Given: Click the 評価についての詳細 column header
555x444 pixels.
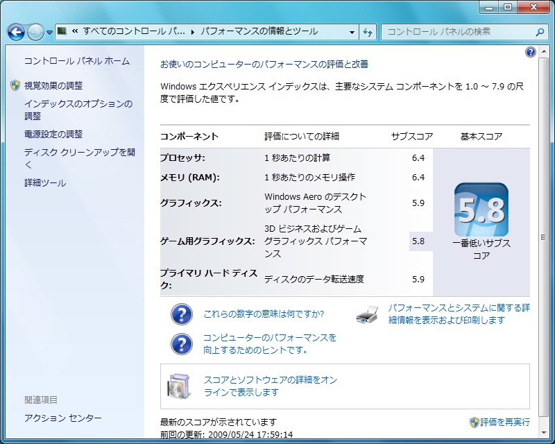Looking at the screenshot, I should tap(302, 136).
